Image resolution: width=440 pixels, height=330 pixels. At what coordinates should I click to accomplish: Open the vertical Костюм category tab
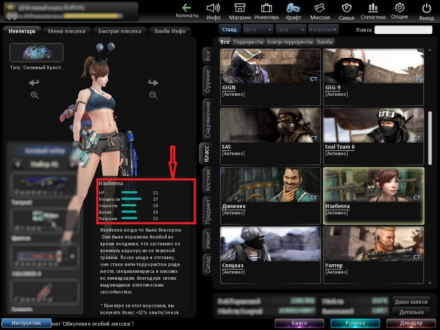(x=208, y=180)
